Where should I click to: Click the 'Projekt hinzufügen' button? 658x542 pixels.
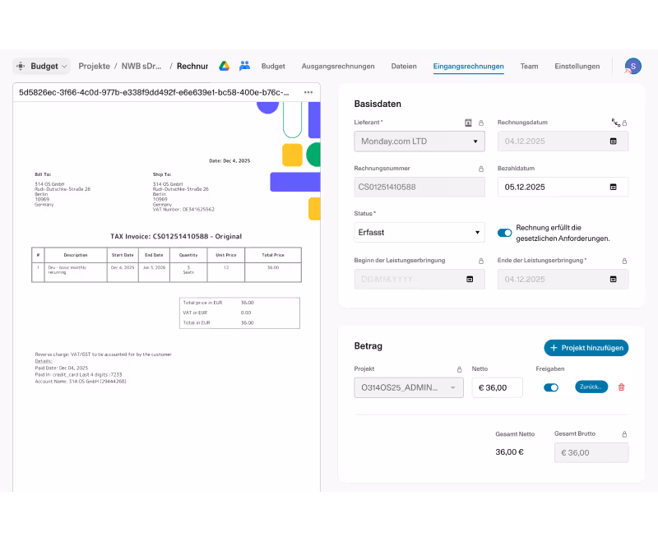586,347
